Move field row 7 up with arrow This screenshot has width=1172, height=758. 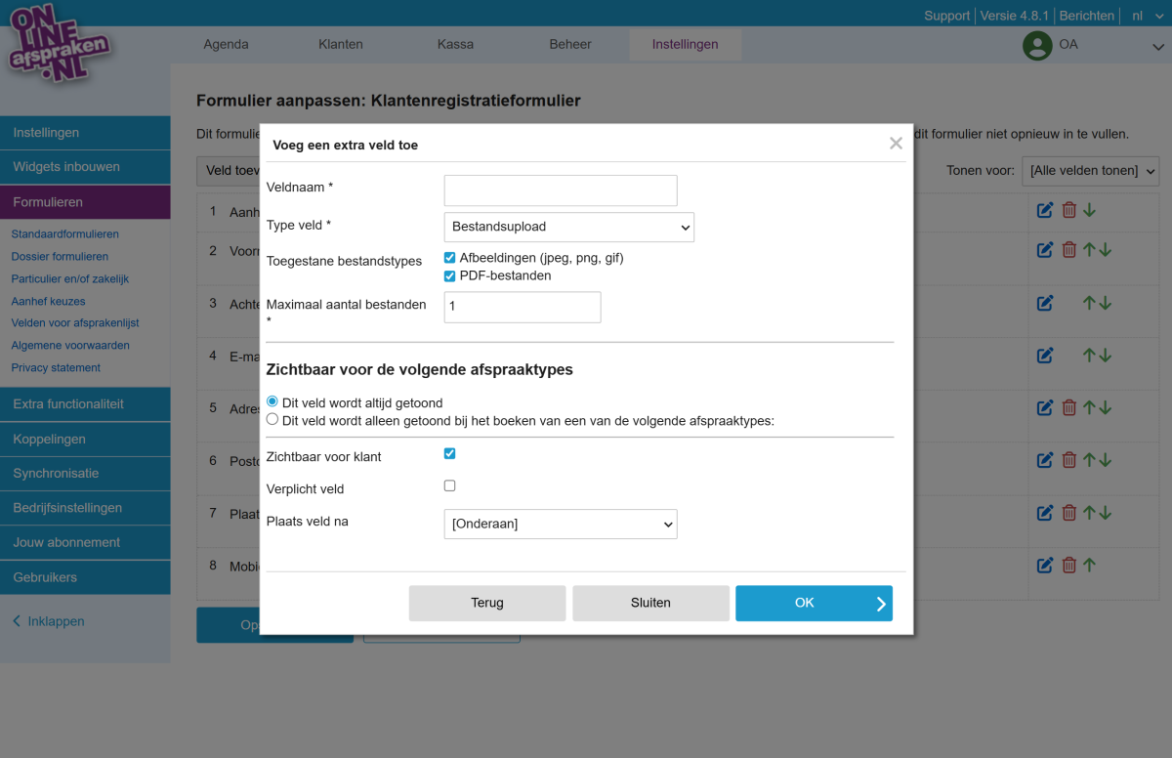point(1090,512)
